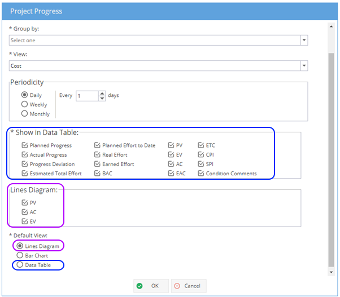Open the Group by dropdown arrow
Viewport: 340px width, 297px height.
304,40
